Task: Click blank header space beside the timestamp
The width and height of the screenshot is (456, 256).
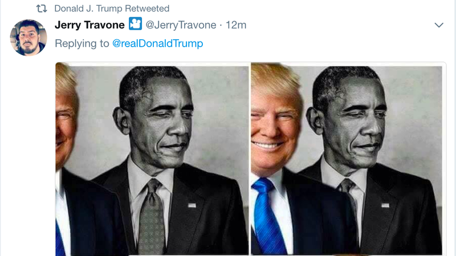Action: 340,25
